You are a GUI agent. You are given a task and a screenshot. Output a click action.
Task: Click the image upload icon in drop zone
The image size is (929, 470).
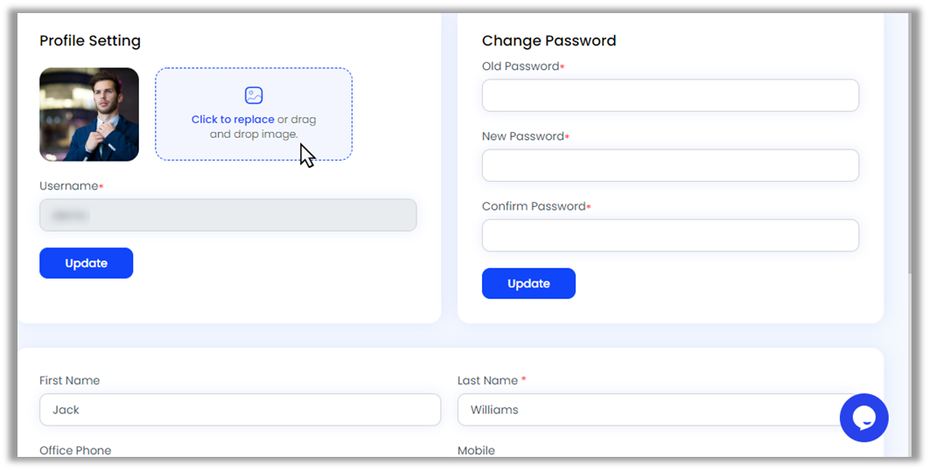(254, 96)
